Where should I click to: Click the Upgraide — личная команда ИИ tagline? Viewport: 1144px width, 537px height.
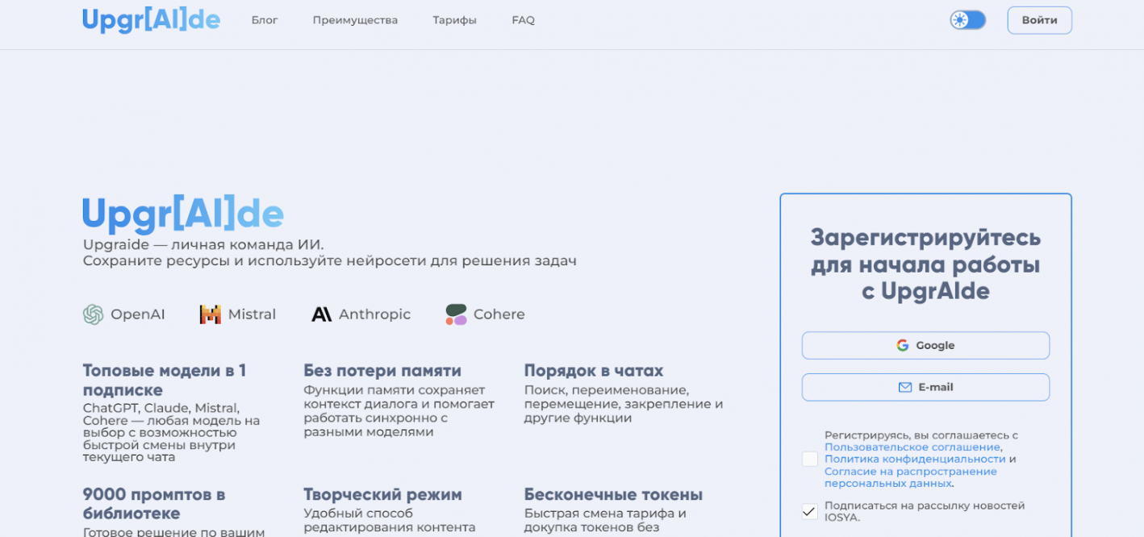click(203, 244)
